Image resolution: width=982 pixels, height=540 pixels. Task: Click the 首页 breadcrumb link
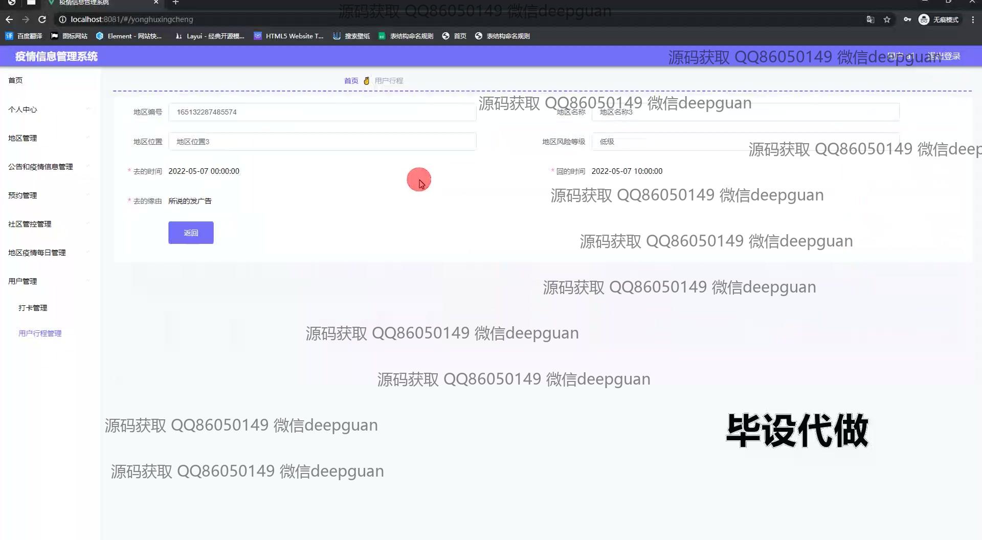tap(351, 81)
